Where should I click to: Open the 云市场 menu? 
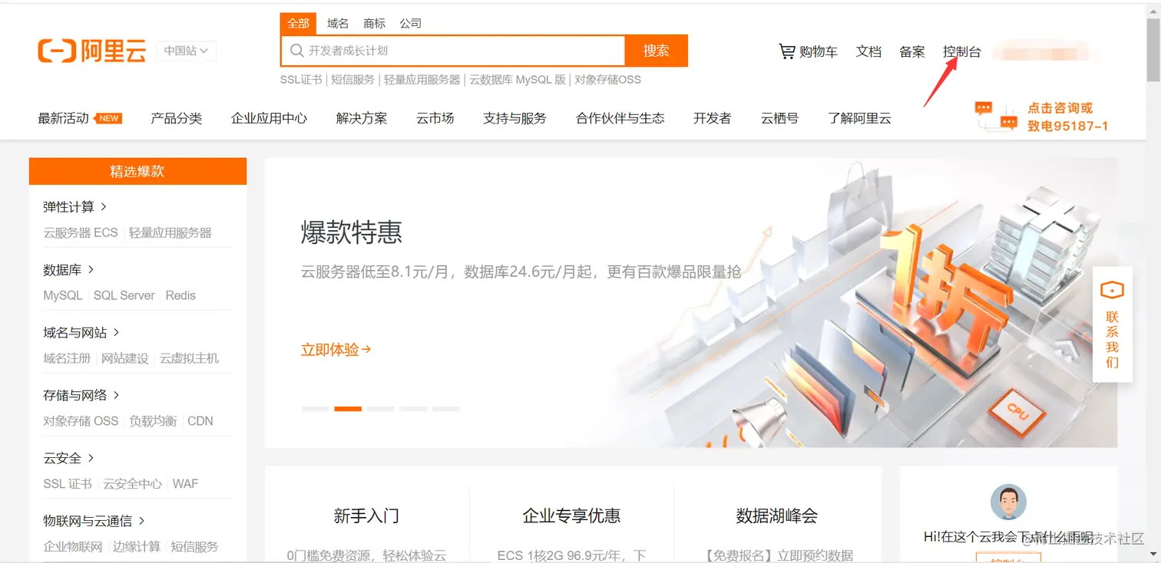[x=435, y=118]
